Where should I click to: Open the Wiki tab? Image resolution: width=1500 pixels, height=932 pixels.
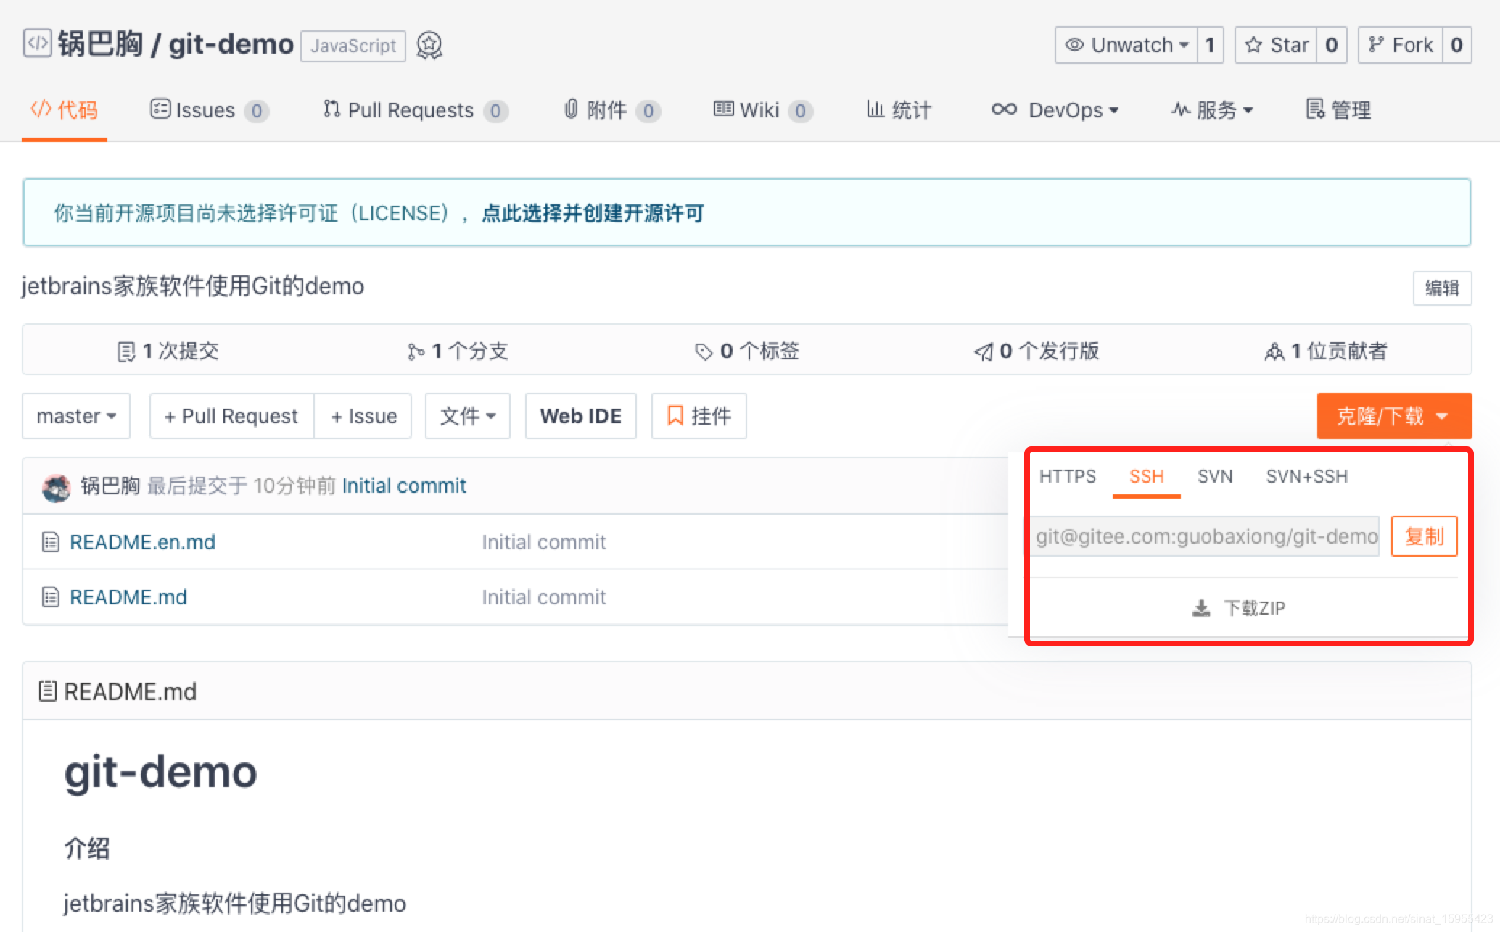pyautogui.click(x=763, y=110)
